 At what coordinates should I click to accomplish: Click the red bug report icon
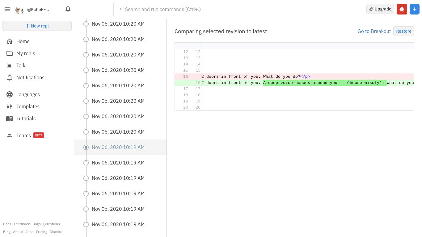click(x=402, y=9)
